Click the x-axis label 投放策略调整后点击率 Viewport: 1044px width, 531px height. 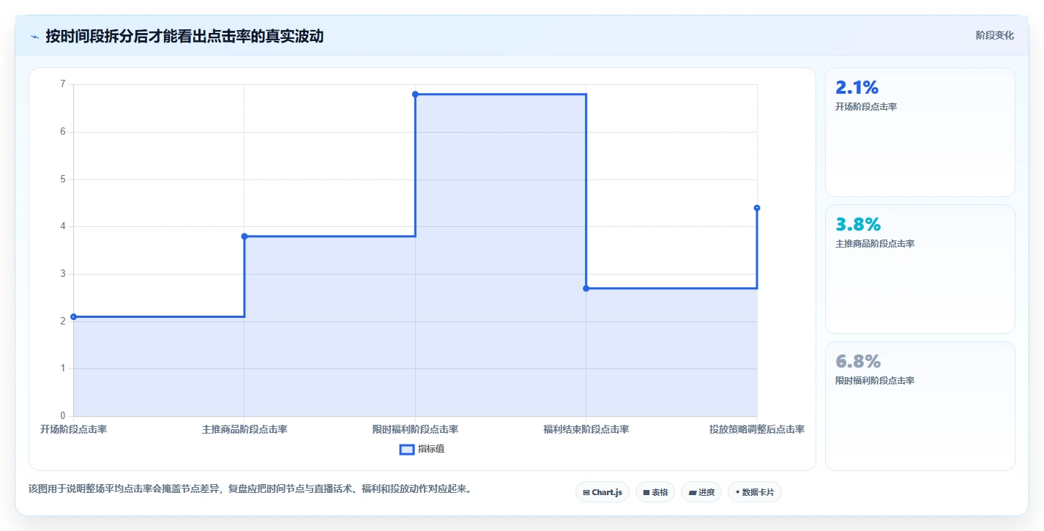coord(757,429)
